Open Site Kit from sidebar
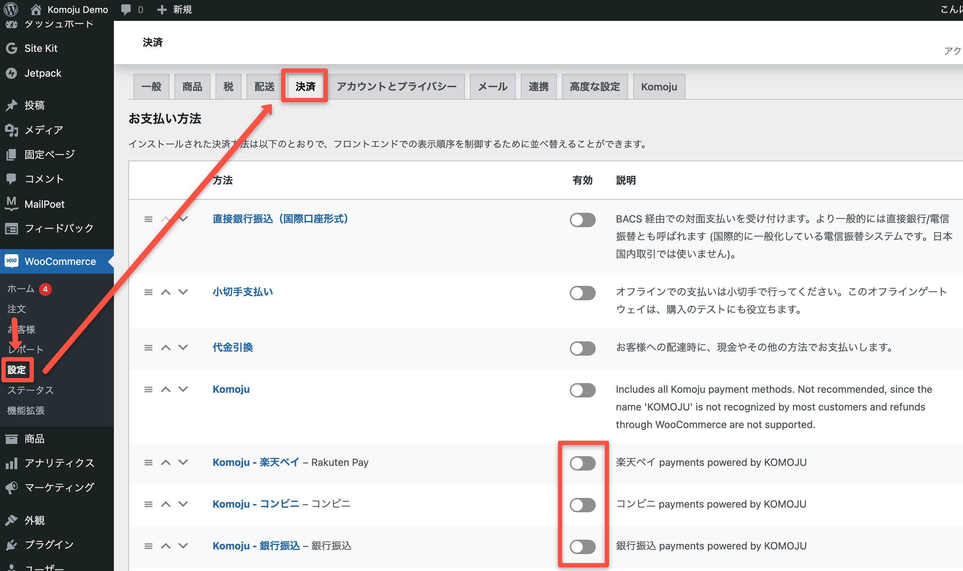 (40, 49)
